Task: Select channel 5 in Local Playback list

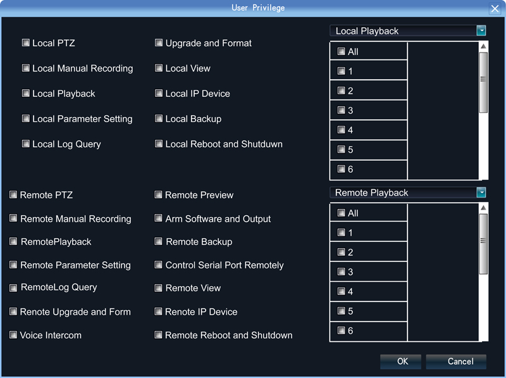Action: coord(341,149)
